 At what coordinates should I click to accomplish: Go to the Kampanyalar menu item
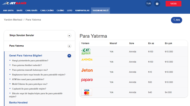82,11
